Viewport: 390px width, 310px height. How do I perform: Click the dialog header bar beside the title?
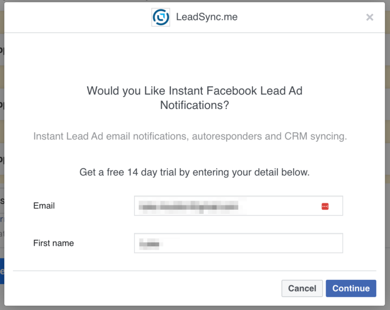click(x=292, y=18)
